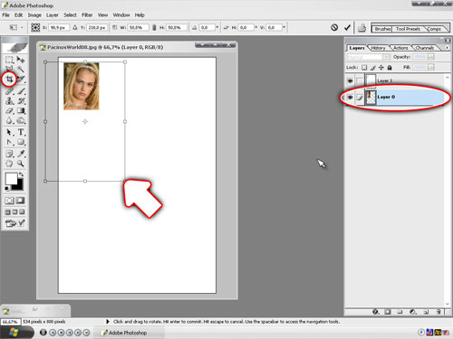This screenshot has width=453, height=339.
Task: Select the Blur tool
Action: pos(9,121)
